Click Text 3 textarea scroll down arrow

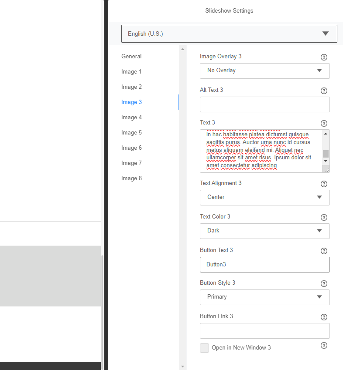(326, 161)
